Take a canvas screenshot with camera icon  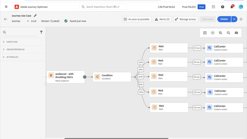coord(236,33)
